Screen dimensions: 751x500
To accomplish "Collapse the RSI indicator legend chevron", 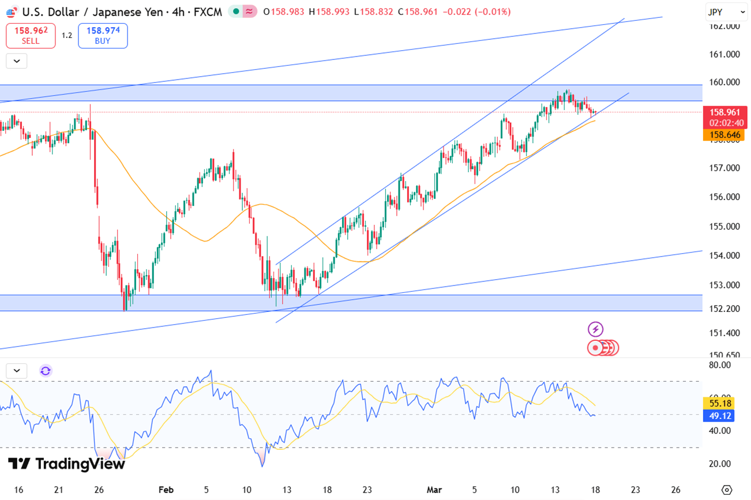I will (x=16, y=371).
